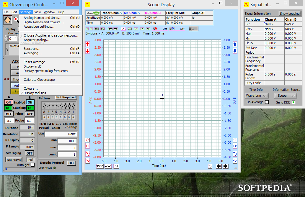305x197 pixels.
Task: Toggle Averaging OFF button
Action: point(30,153)
